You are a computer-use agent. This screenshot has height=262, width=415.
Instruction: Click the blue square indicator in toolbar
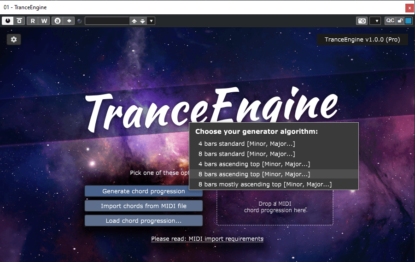[409, 21]
